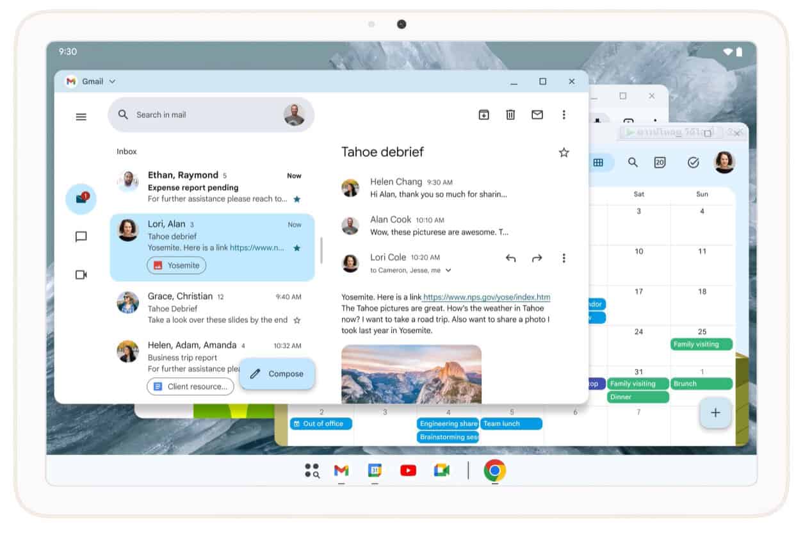This screenshot has width=796, height=533.
Task: Expand the Gmail window title dropdown
Action: tap(113, 81)
